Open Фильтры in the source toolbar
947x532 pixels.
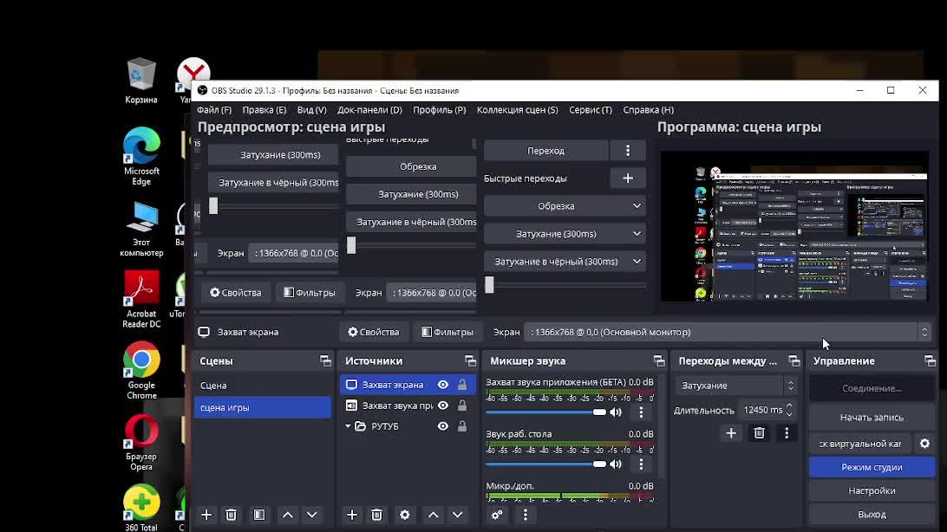click(x=447, y=333)
